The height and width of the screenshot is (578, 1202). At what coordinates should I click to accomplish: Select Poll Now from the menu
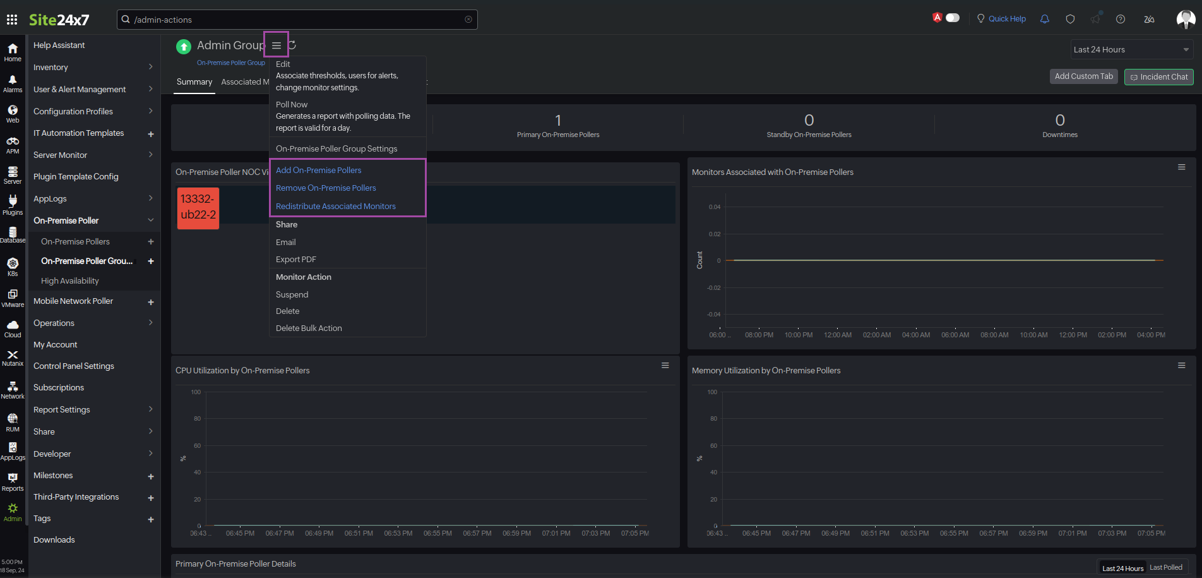[x=291, y=104]
